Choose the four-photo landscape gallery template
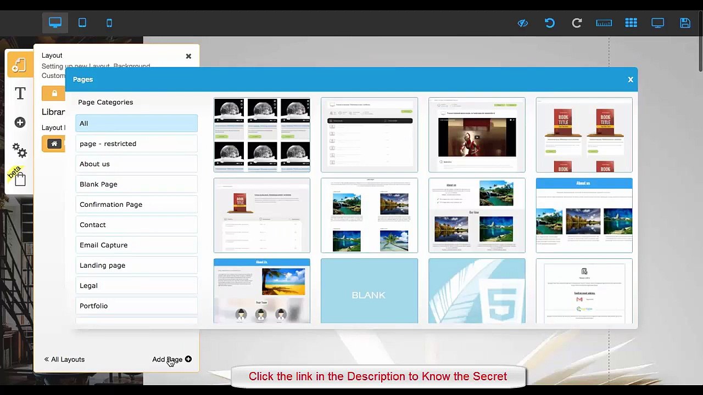Screen dimensions: 703x395 369,215
